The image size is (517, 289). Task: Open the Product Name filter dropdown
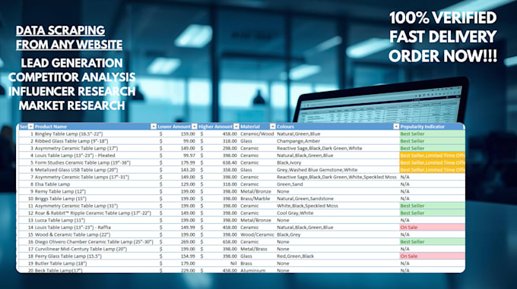click(154, 127)
